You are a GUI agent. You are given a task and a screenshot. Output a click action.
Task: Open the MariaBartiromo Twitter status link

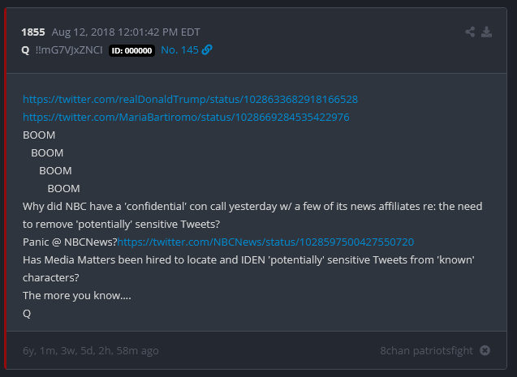[186, 117]
